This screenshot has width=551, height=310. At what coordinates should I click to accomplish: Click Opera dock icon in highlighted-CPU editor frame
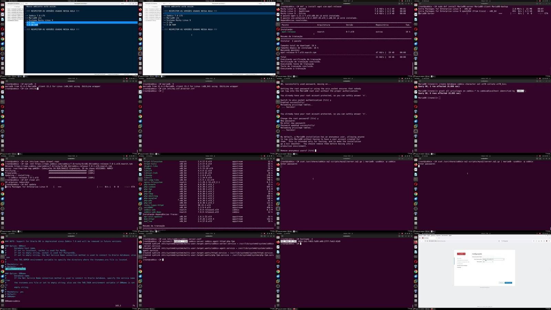coord(2,29)
